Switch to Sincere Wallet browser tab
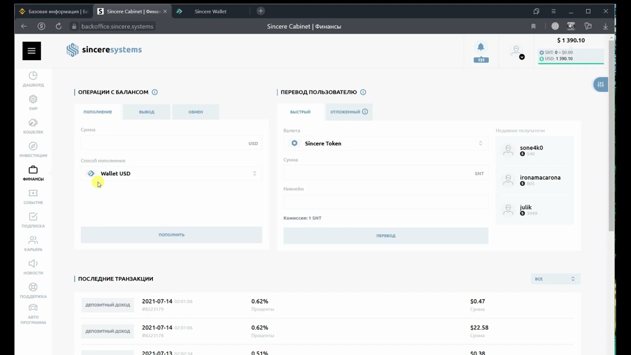The height and width of the screenshot is (355, 631). coord(210,11)
